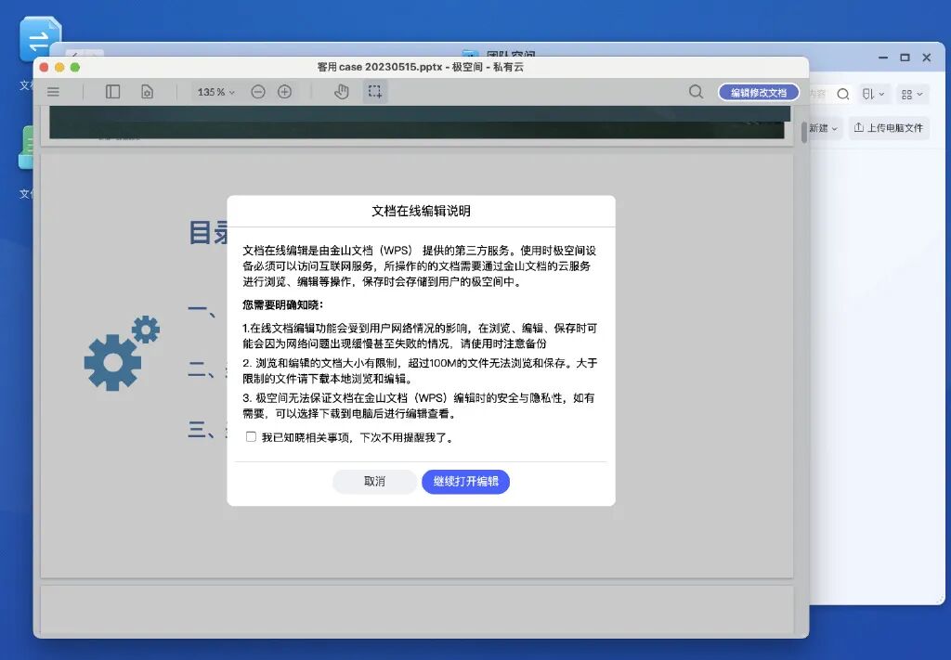The height and width of the screenshot is (660, 951).
Task: Click the file transfer desktop icon with arrows
Action: point(40,39)
